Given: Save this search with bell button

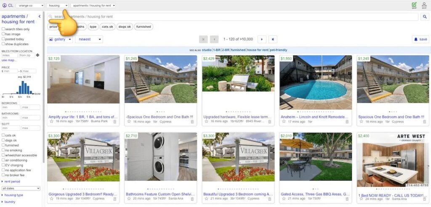Looking at the screenshot, I should [x=420, y=39].
